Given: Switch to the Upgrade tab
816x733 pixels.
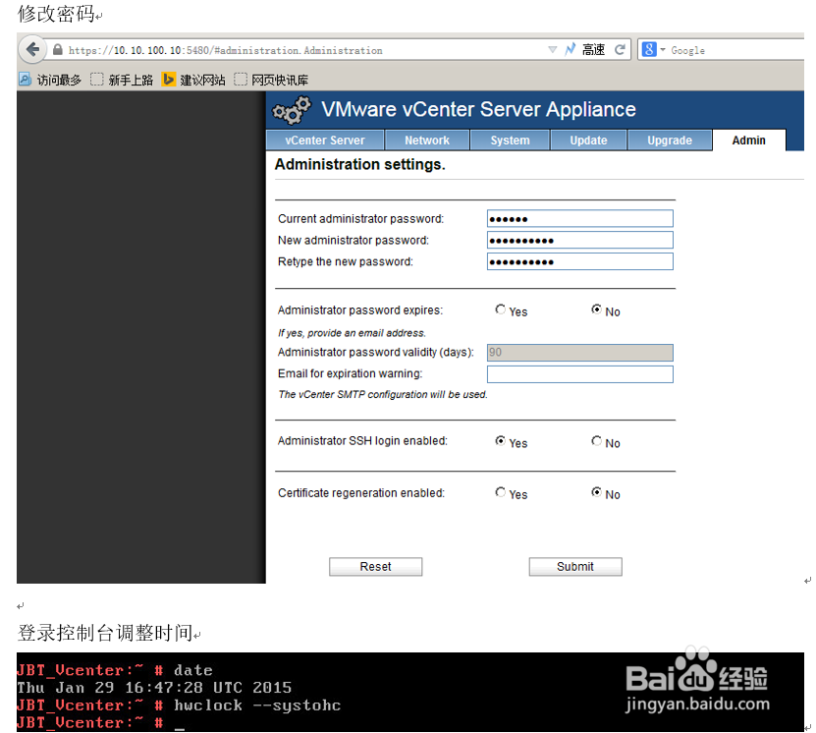Looking at the screenshot, I should pyautogui.click(x=670, y=141).
